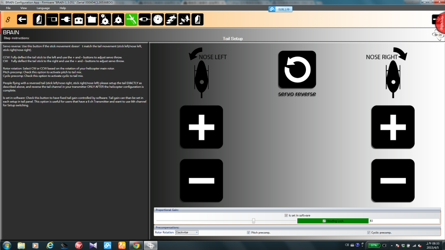Viewport: 445px width, 250px height.
Task: Open the Help menu
Action: tap(63, 8)
